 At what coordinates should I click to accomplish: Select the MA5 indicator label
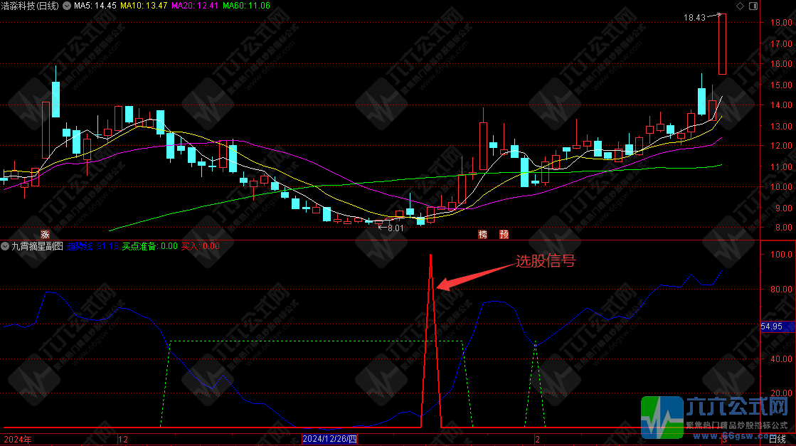click(x=95, y=6)
